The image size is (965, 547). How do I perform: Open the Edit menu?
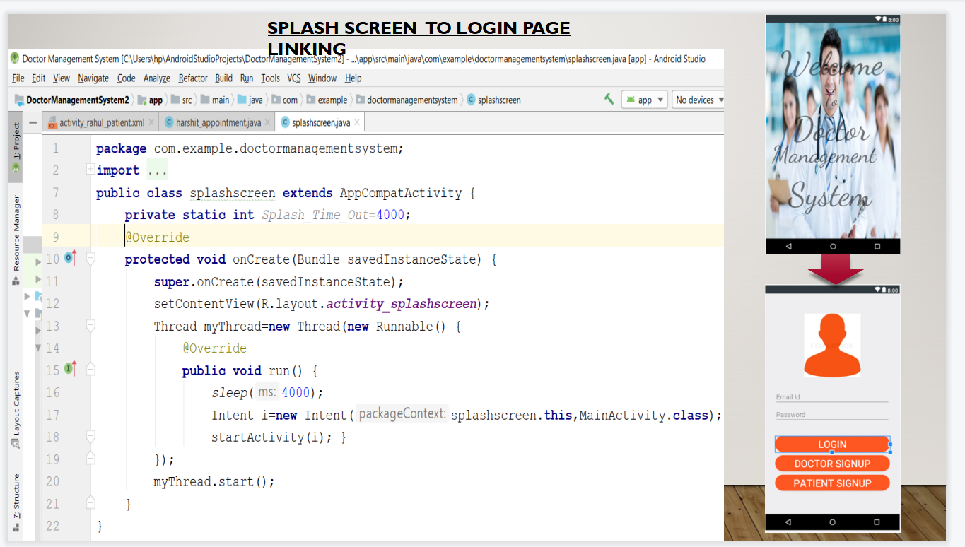[x=39, y=78]
